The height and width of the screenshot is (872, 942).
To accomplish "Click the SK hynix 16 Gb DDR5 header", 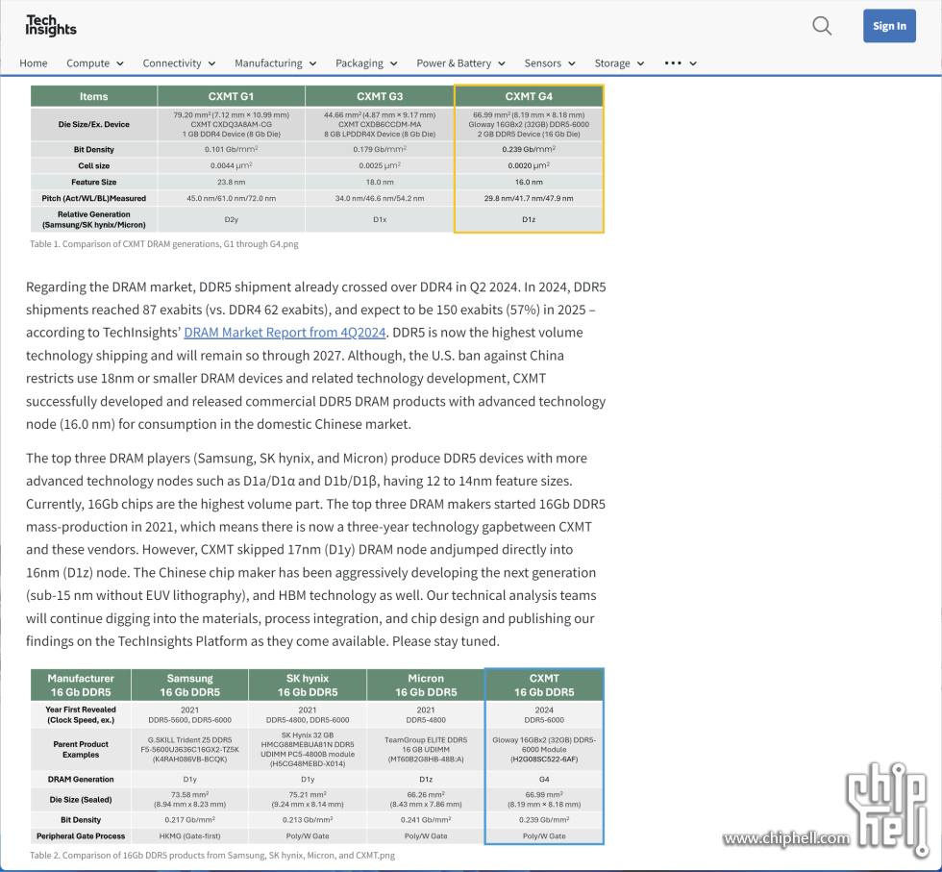I will [x=308, y=685].
